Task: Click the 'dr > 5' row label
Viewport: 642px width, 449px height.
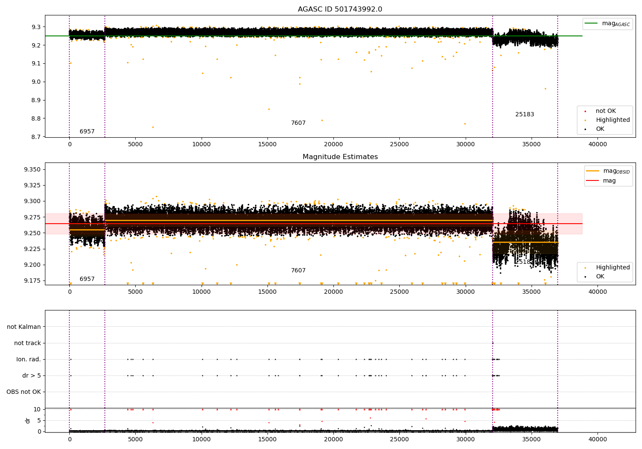Action: pyautogui.click(x=32, y=376)
